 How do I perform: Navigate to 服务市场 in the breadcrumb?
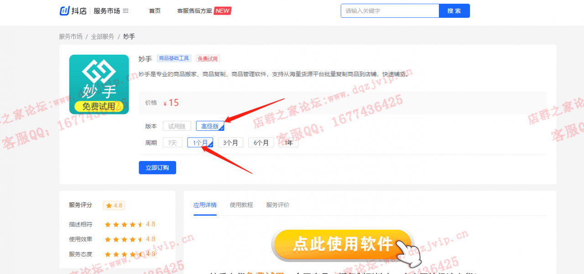(71, 36)
